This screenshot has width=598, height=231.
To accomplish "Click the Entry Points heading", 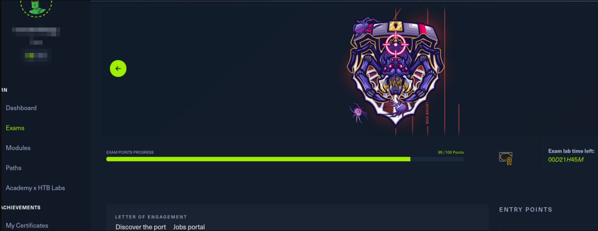I will tap(525, 210).
